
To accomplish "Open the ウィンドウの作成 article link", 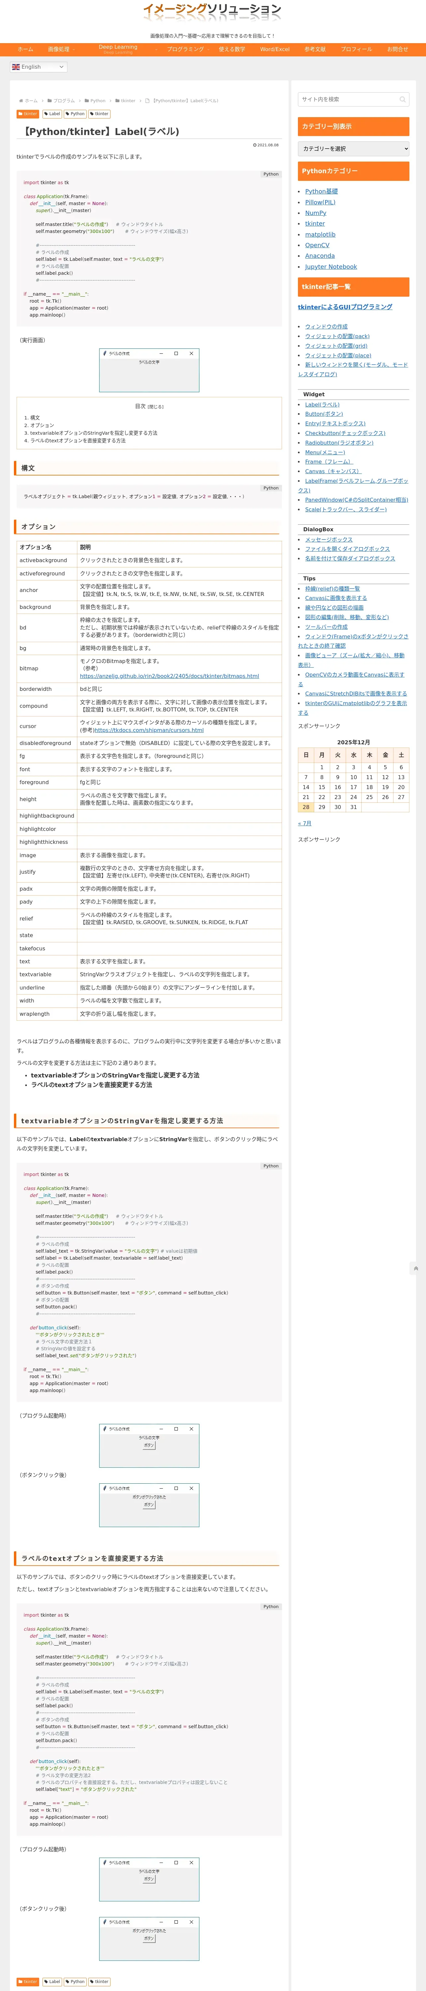I will tap(326, 326).
